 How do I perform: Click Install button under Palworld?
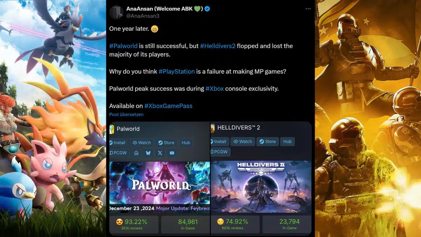point(118,143)
